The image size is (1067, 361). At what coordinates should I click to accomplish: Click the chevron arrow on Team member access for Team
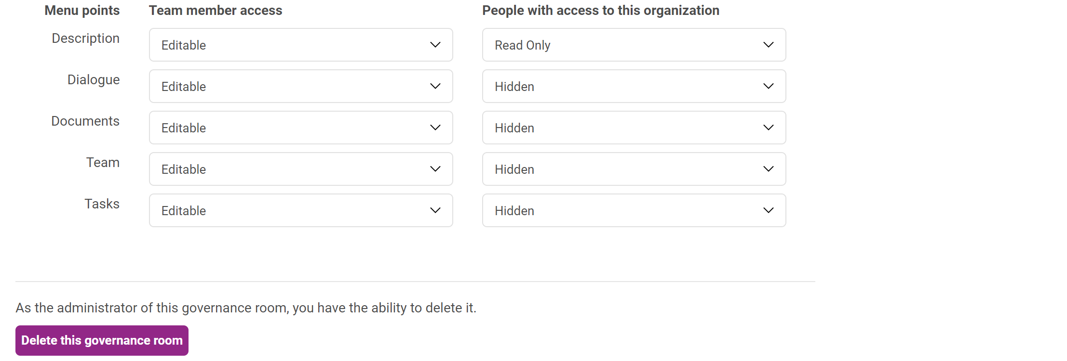[x=435, y=169]
